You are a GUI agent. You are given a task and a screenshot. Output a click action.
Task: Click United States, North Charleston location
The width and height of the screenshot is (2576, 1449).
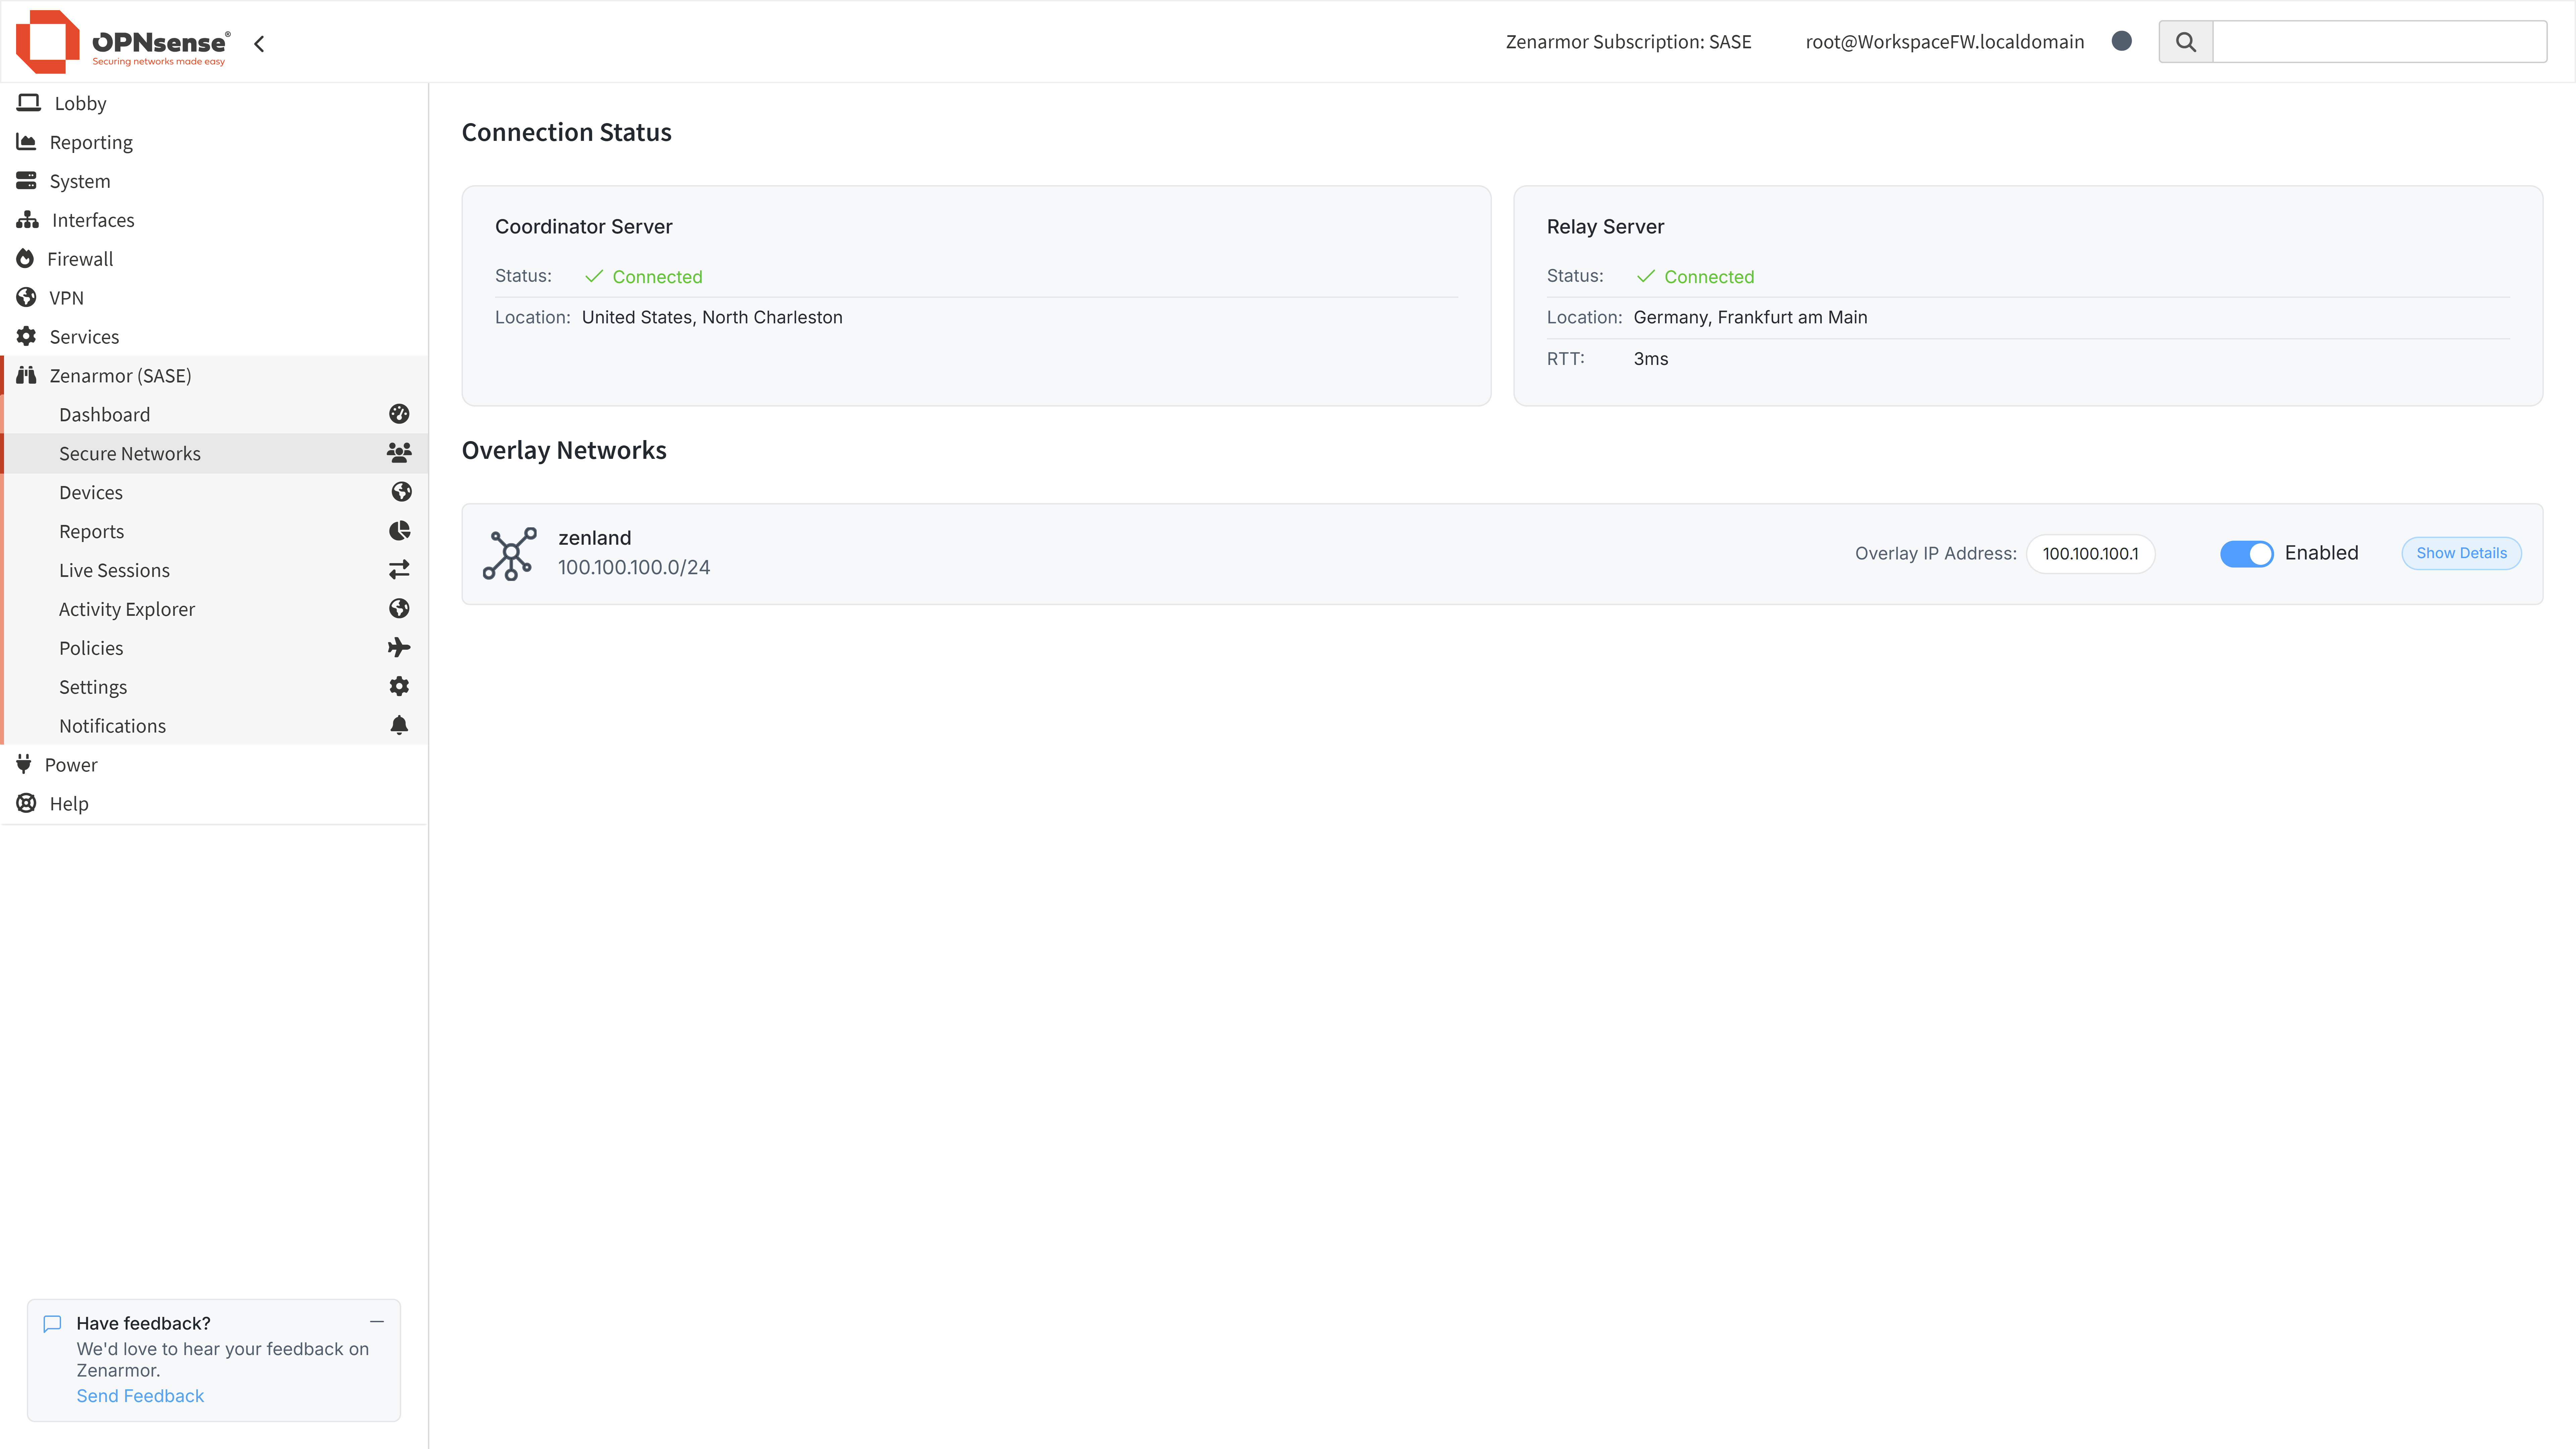pos(712,318)
